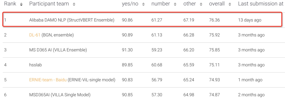Click the '13 days ago' submission time
This screenshot has height=98, width=285.
point(250,20)
